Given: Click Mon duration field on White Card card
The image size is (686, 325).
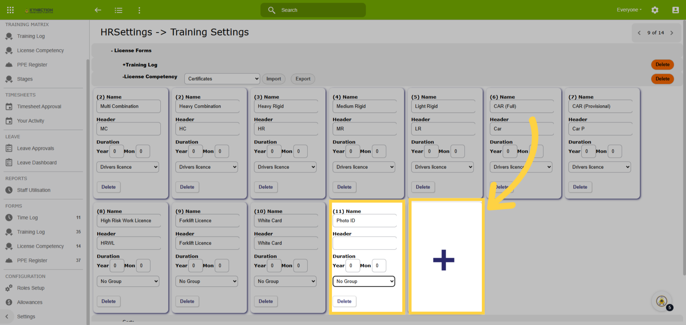Looking at the screenshot, I should coord(300,266).
